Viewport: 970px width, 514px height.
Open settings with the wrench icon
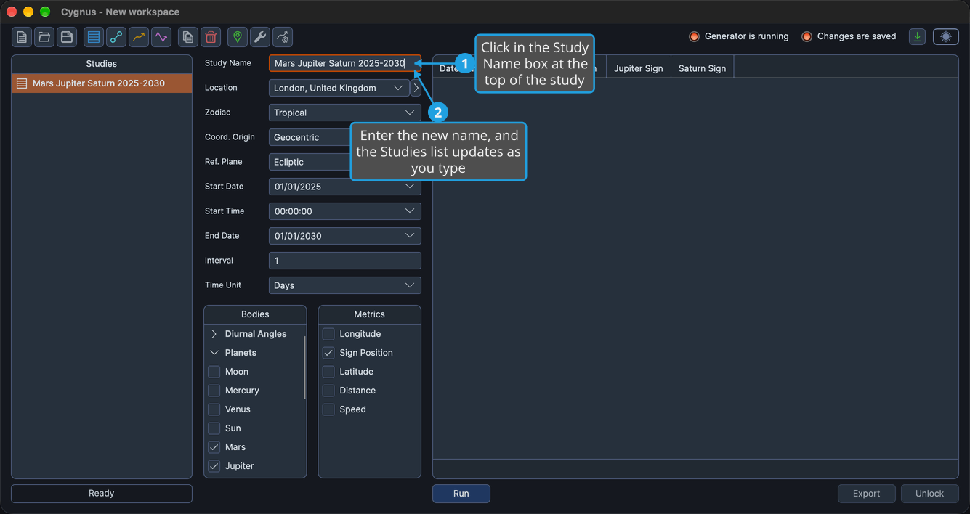point(260,37)
